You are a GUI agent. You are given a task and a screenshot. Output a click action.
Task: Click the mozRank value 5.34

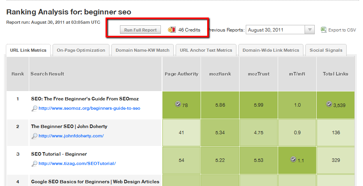pyautogui.click(x=220, y=133)
